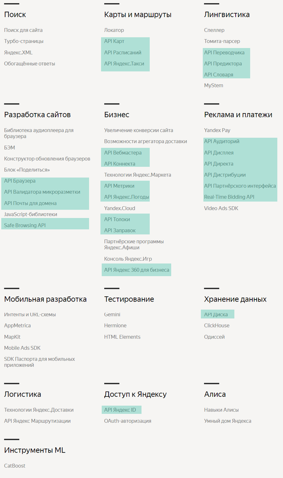
Task: Select the Yandex Pay link
Action: [x=217, y=130]
